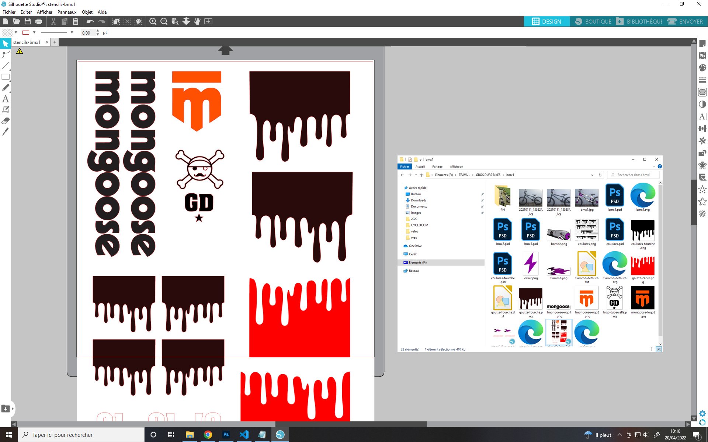Open the Affichage tab in Explorer
This screenshot has width=708, height=442.
point(456,166)
